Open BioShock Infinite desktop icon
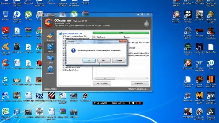219x123 pixels. click(188, 33)
